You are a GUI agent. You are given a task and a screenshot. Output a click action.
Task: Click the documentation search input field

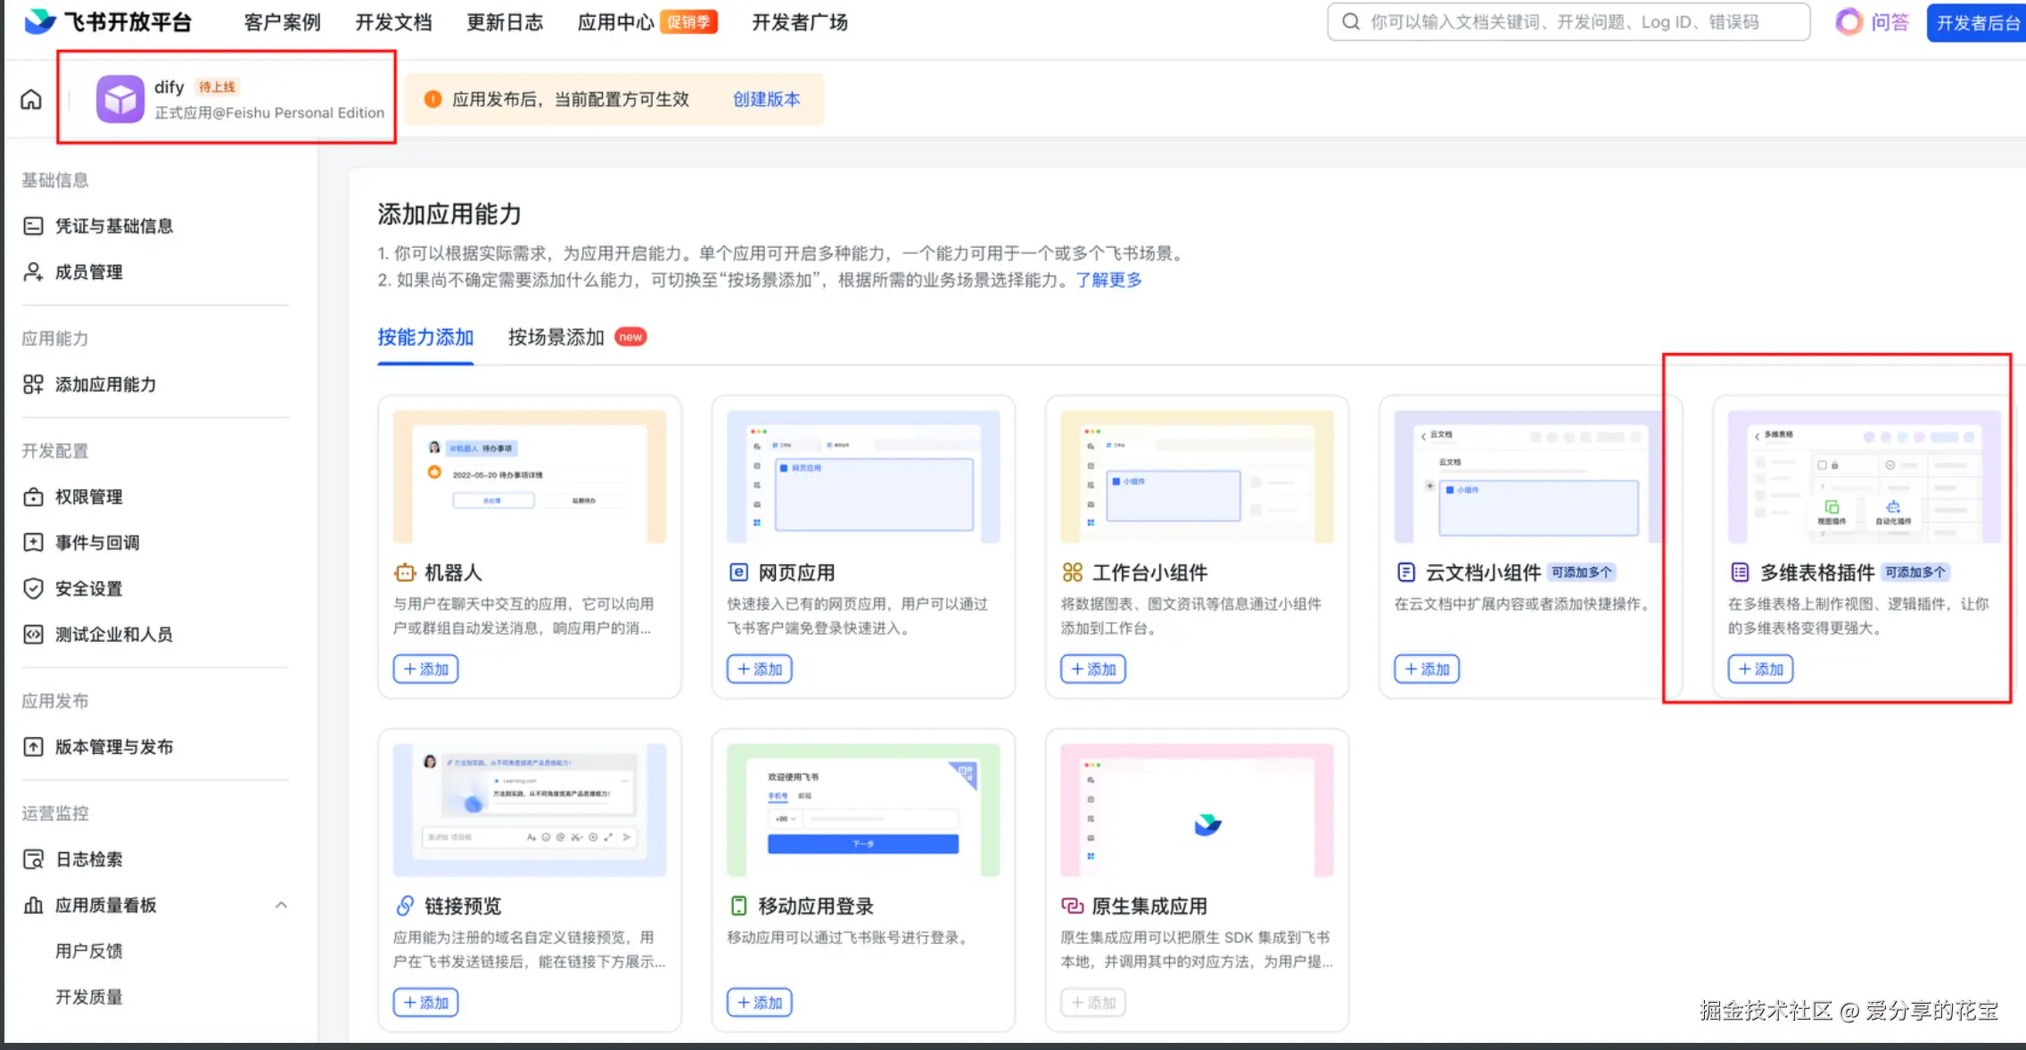[1569, 22]
